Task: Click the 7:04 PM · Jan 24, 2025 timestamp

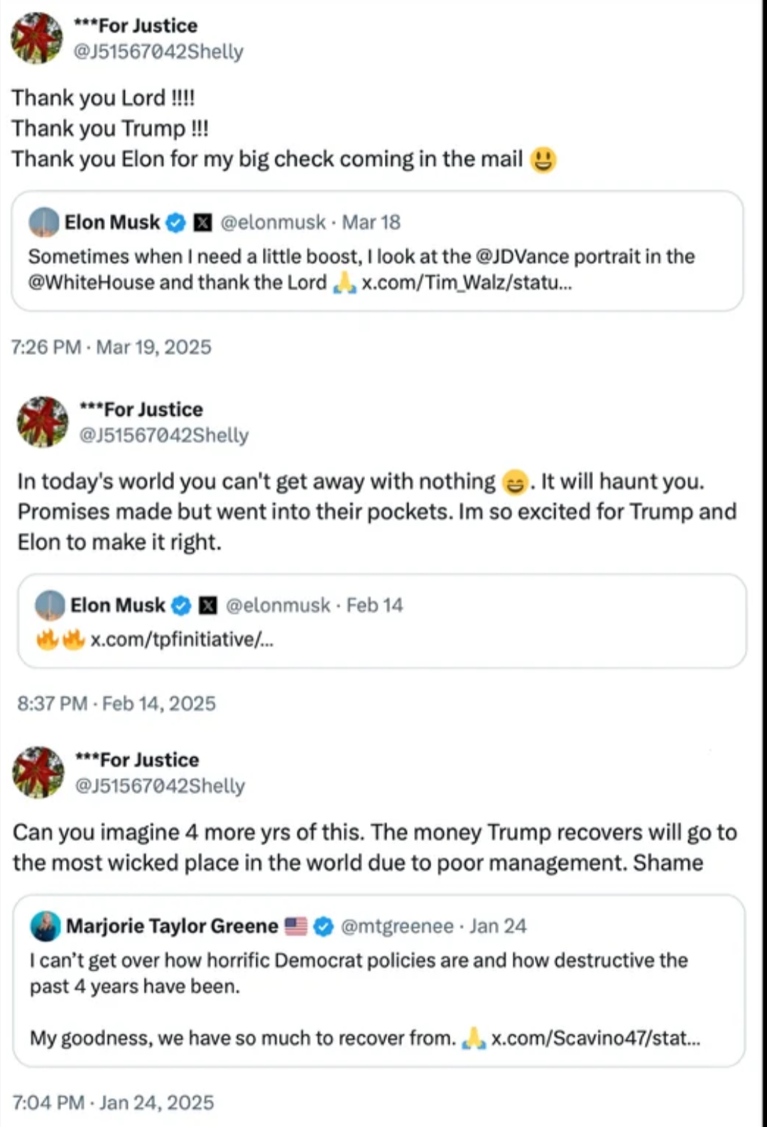Action: pyautogui.click(x=114, y=1102)
